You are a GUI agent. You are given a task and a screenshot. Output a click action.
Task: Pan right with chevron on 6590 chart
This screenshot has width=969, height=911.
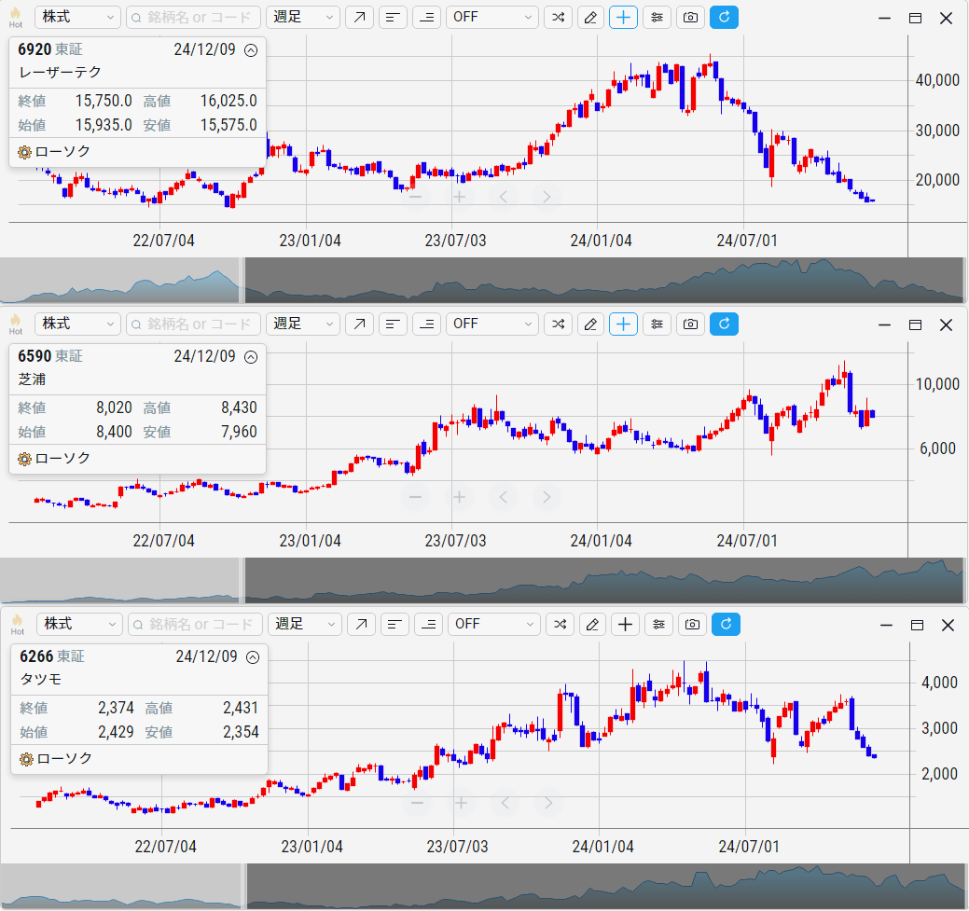pyautogui.click(x=547, y=497)
